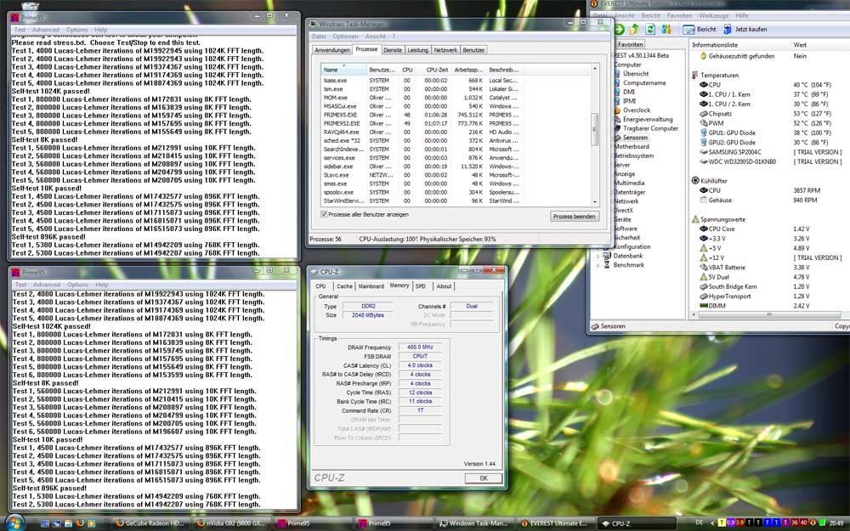Open the Mainboard tab in CPU-Z
The width and height of the screenshot is (850, 531).
(371, 286)
